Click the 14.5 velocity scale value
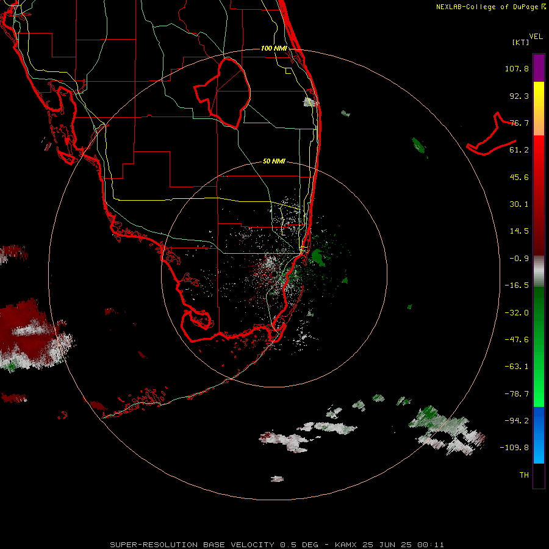549x549 pixels. pyautogui.click(x=519, y=231)
